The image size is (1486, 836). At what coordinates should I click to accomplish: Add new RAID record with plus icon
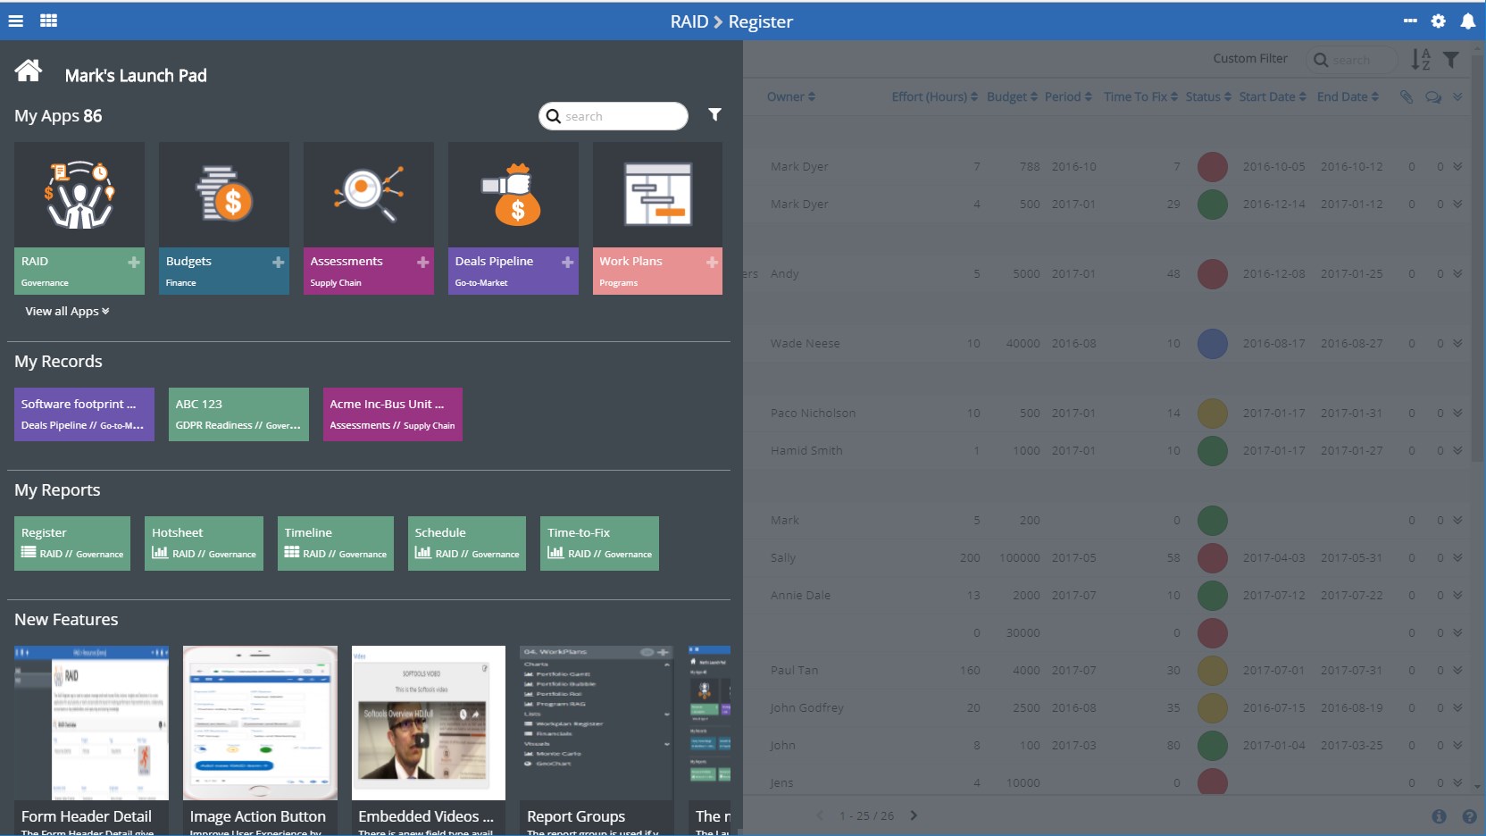point(134,262)
